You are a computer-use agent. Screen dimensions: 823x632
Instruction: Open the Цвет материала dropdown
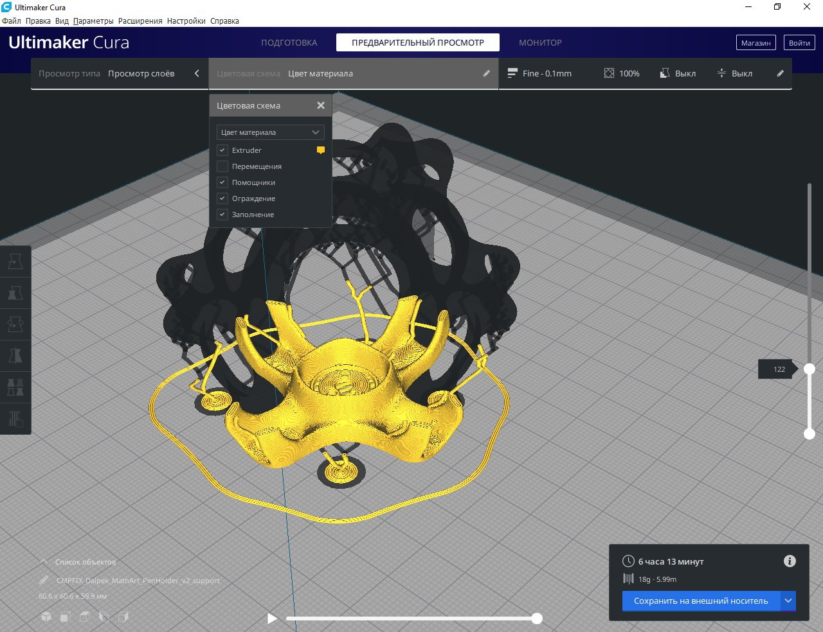click(x=270, y=132)
